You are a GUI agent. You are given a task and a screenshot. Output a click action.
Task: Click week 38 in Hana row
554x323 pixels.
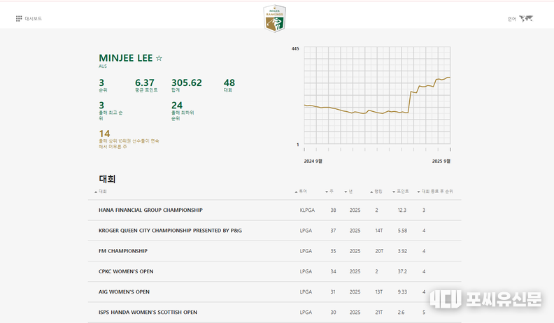333,210
